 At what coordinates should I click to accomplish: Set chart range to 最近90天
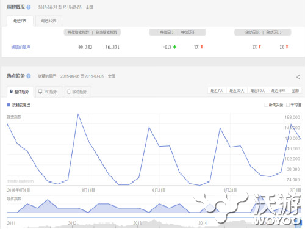(258, 90)
